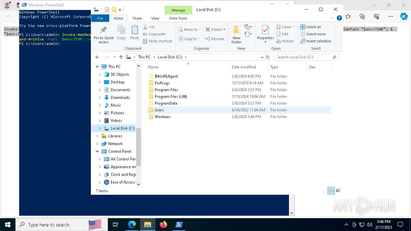
Task: Sort by the Type column header
Action: 288,67
